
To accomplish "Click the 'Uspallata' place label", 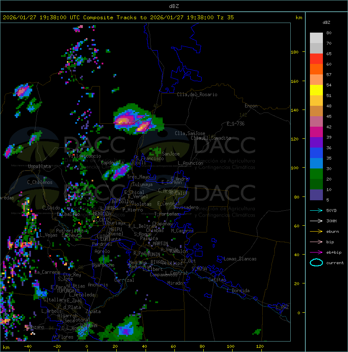I will [x=39, y=166].
